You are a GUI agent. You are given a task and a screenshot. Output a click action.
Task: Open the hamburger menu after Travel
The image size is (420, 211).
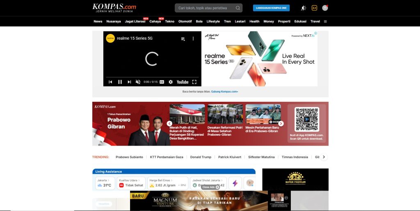[325, 21]
